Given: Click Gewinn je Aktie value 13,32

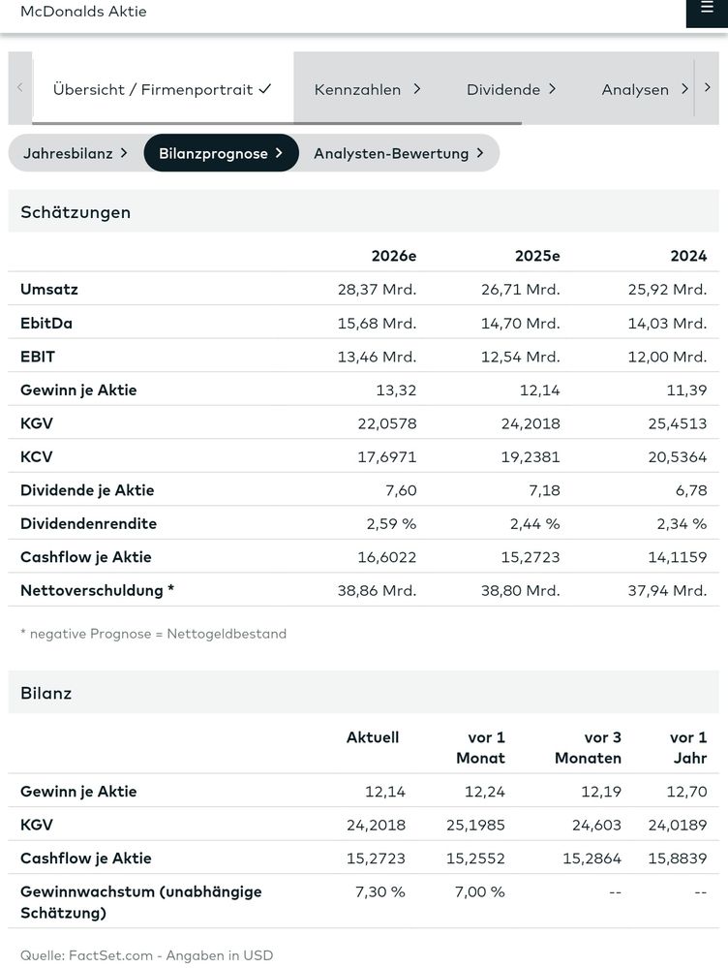Looking at the screenshot, I should 396,390.
